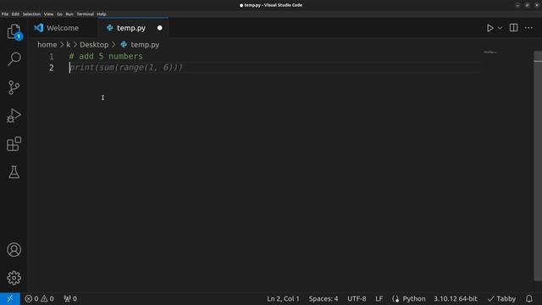The width and height of the screenshot is (542, 305).
Task: Select interpreter 3.10.12 64-bit
Action: click(456, 298)
